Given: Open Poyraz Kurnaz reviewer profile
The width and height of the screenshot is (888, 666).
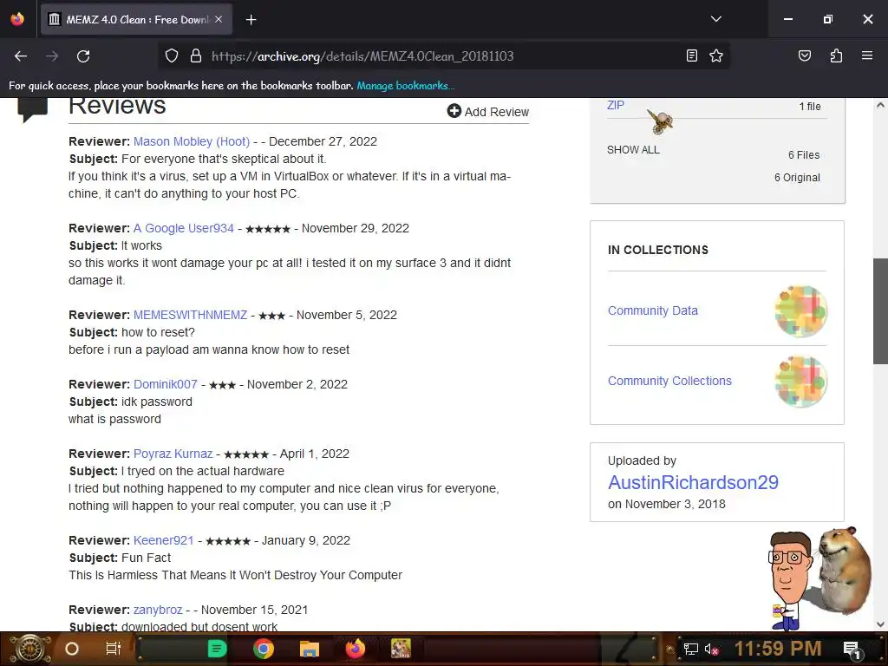Looking at the screenshot, I should coord(173,454).
